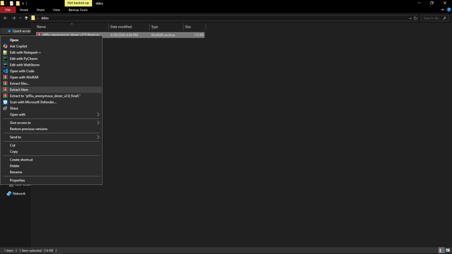Image resolution: width=452 pixels, height=254 pixels.
Task: Click the Network icon in navigation pane
Action: click(x=9, y=194)
